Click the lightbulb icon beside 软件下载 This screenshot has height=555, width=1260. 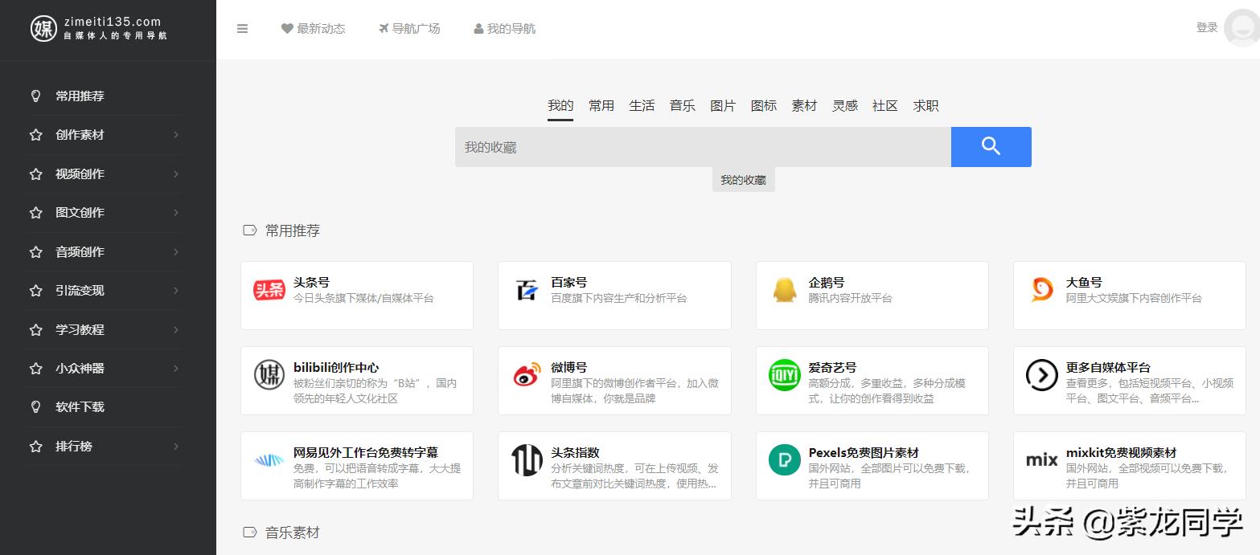(x=35, y=407)
